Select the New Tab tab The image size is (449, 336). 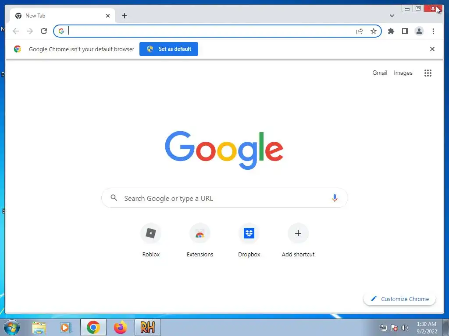tap(62, 16)
